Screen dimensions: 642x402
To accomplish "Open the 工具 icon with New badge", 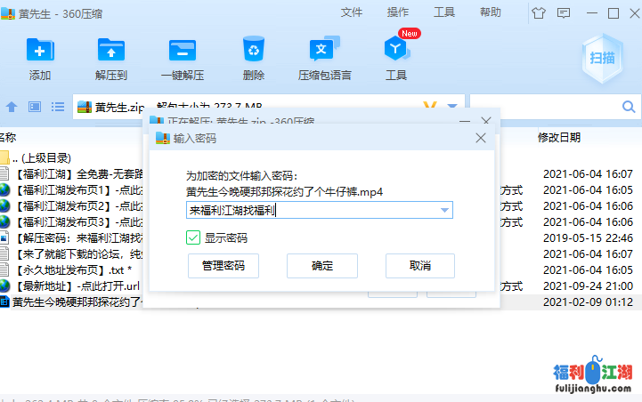I will (396, 50).
